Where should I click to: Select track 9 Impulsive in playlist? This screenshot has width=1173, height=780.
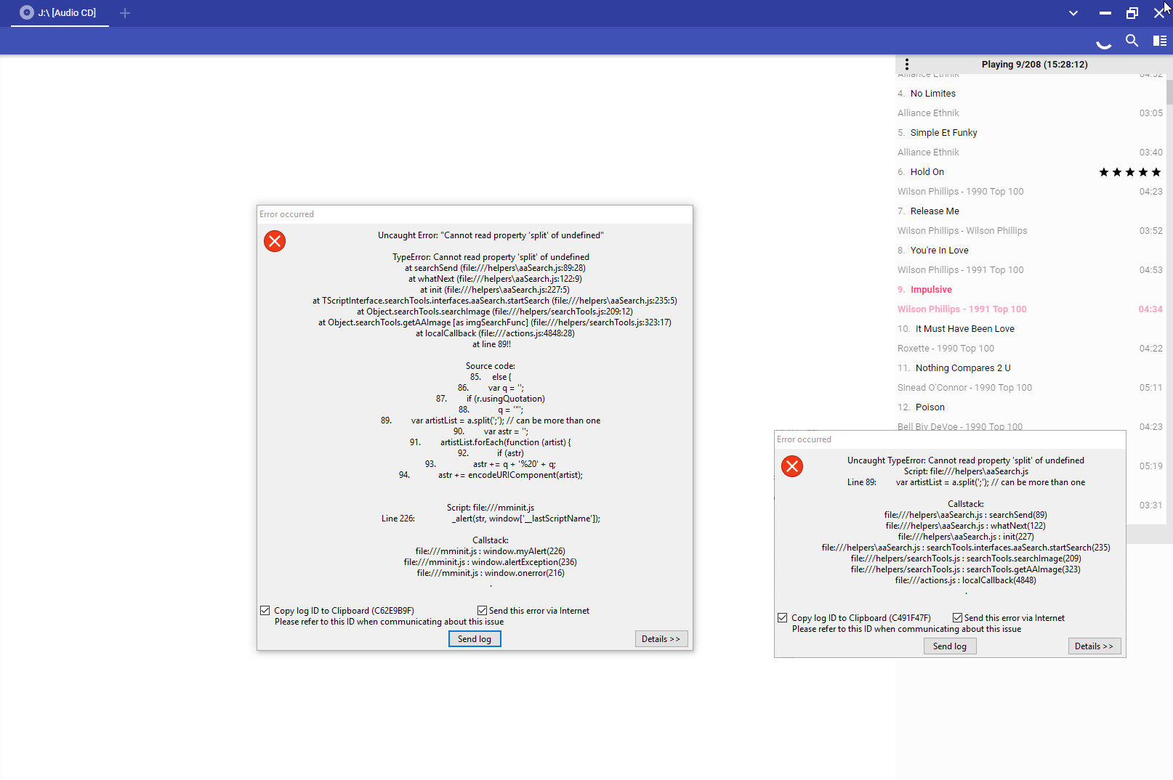tap(931, 290)
